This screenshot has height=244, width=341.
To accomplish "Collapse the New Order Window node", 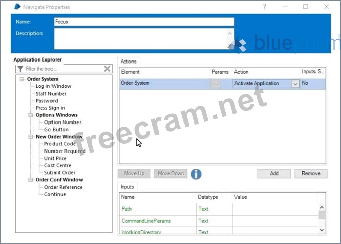I will 31,137.
